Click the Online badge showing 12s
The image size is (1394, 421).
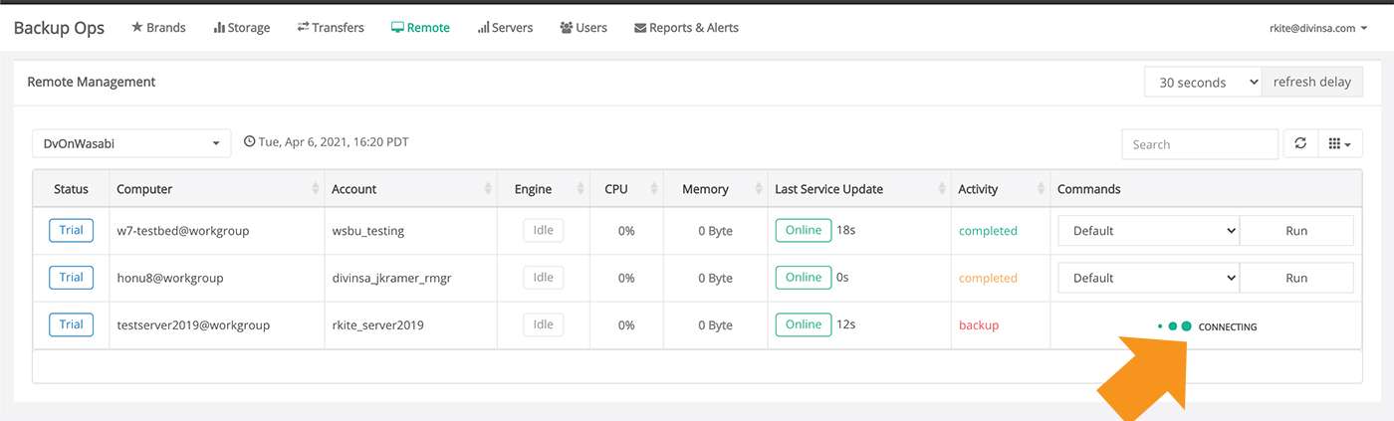pos(804,323)
